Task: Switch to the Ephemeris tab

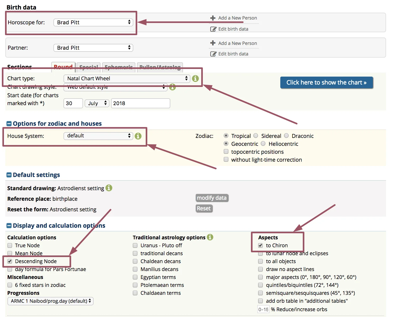Action: click(x=118, y=67)
